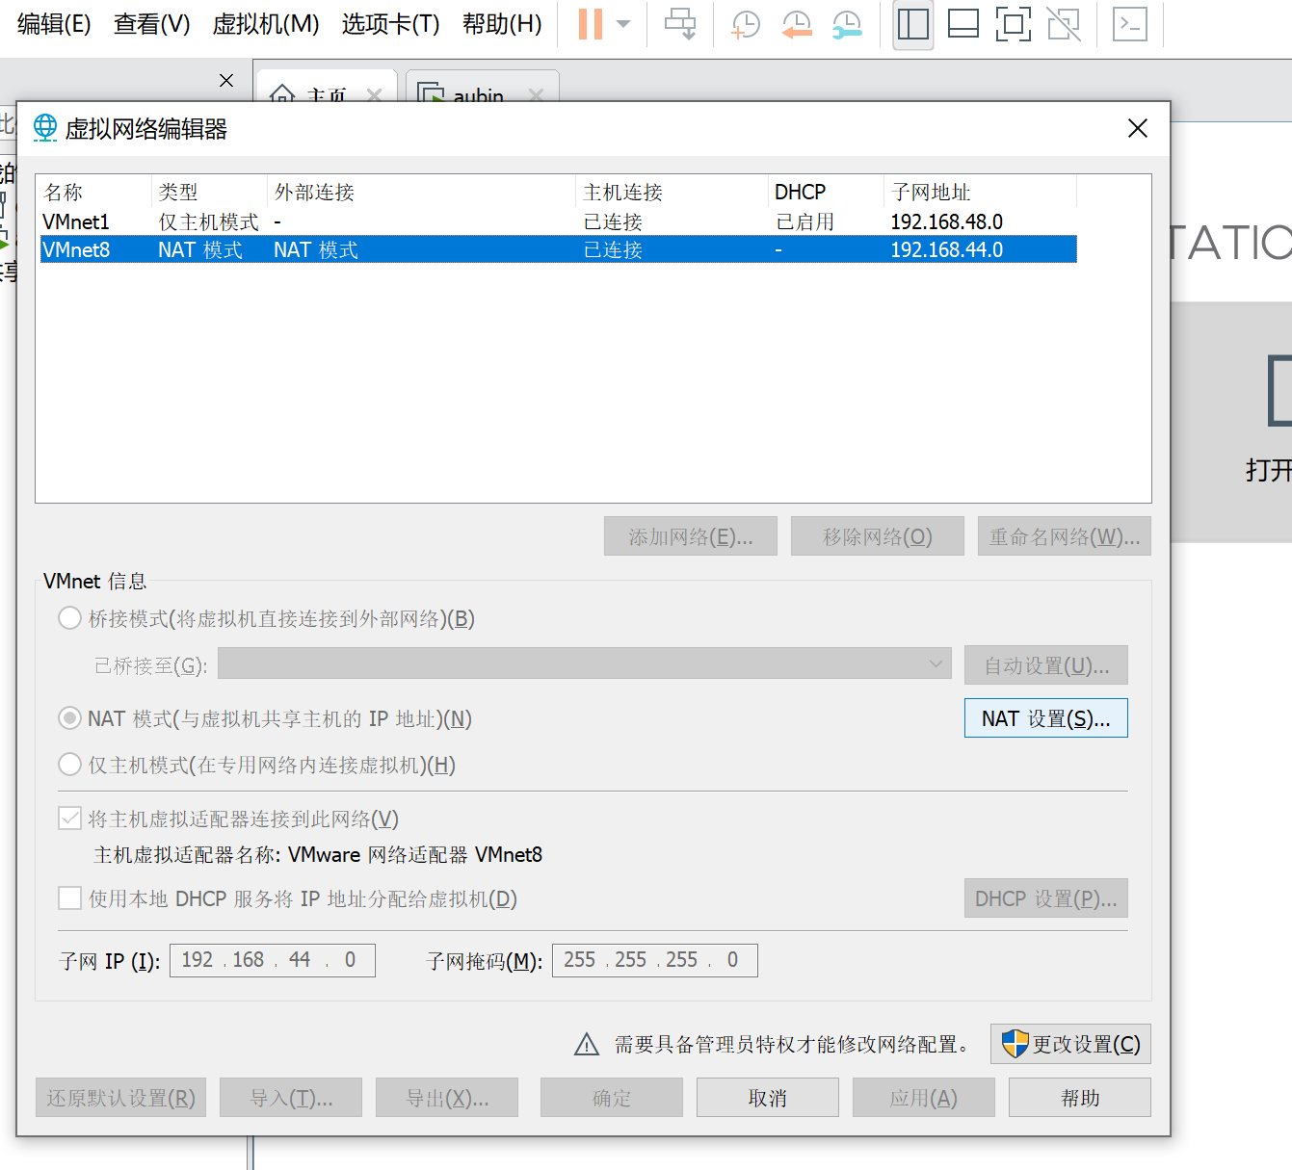
Task: Open the 编辑(E) menu
Action: pos(54,24)
